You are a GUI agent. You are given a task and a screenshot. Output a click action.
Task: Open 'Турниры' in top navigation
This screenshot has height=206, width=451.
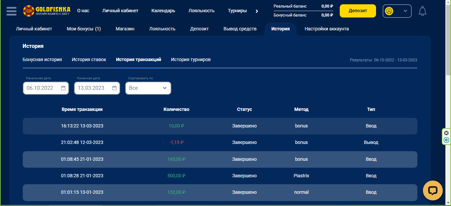tap(237, 11)
